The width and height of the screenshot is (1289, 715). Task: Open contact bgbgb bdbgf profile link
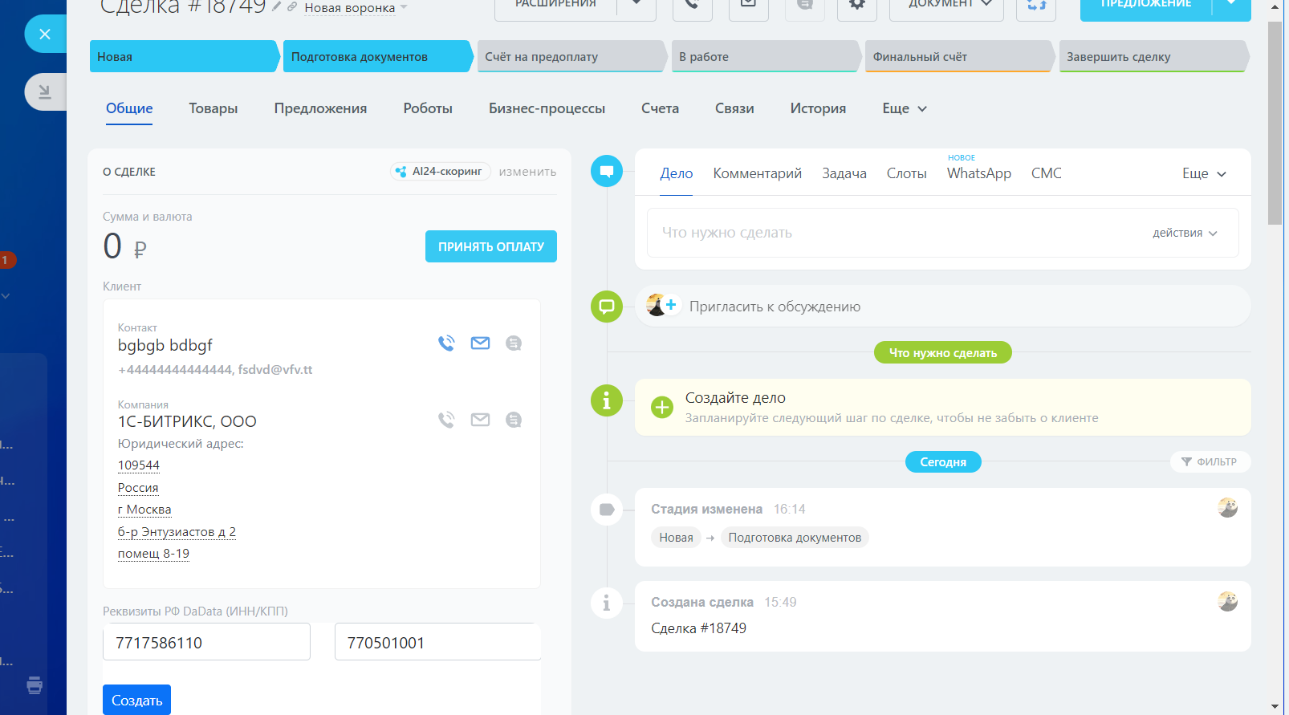click(165, 345)
